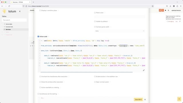
Task: Enable button in the addition row checkbox
Action: pos(95,76)
